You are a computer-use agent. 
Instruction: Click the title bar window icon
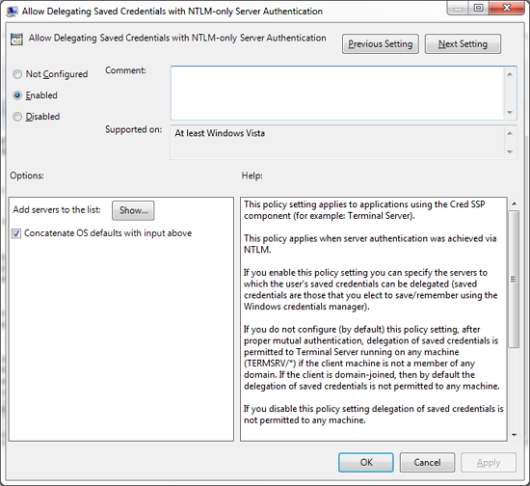(x=12, y=12)
